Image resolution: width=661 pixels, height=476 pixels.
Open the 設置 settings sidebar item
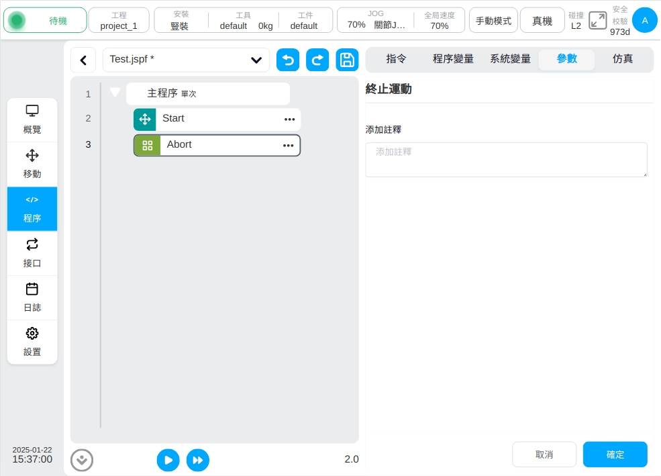click(x=32, y=342)
